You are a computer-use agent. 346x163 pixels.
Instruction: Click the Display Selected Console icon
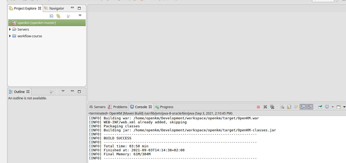[x=327, y=107]
